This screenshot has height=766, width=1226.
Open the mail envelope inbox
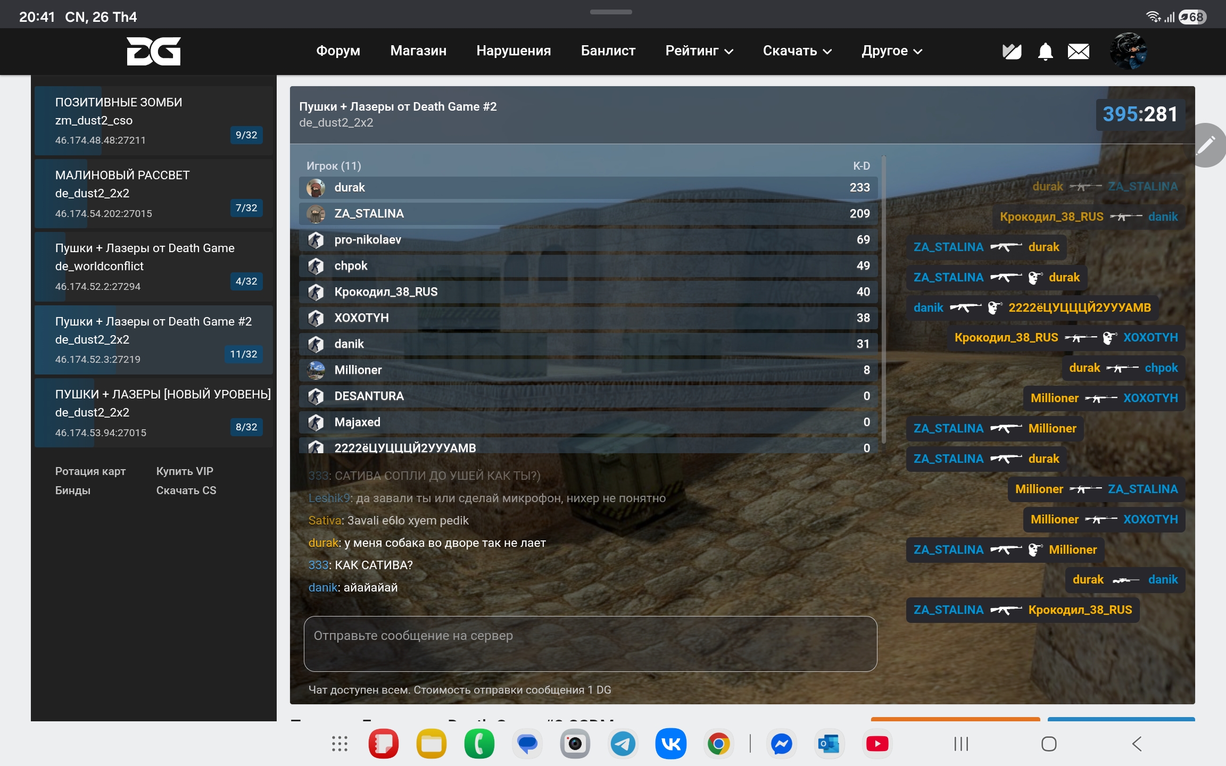(1078, 52)
